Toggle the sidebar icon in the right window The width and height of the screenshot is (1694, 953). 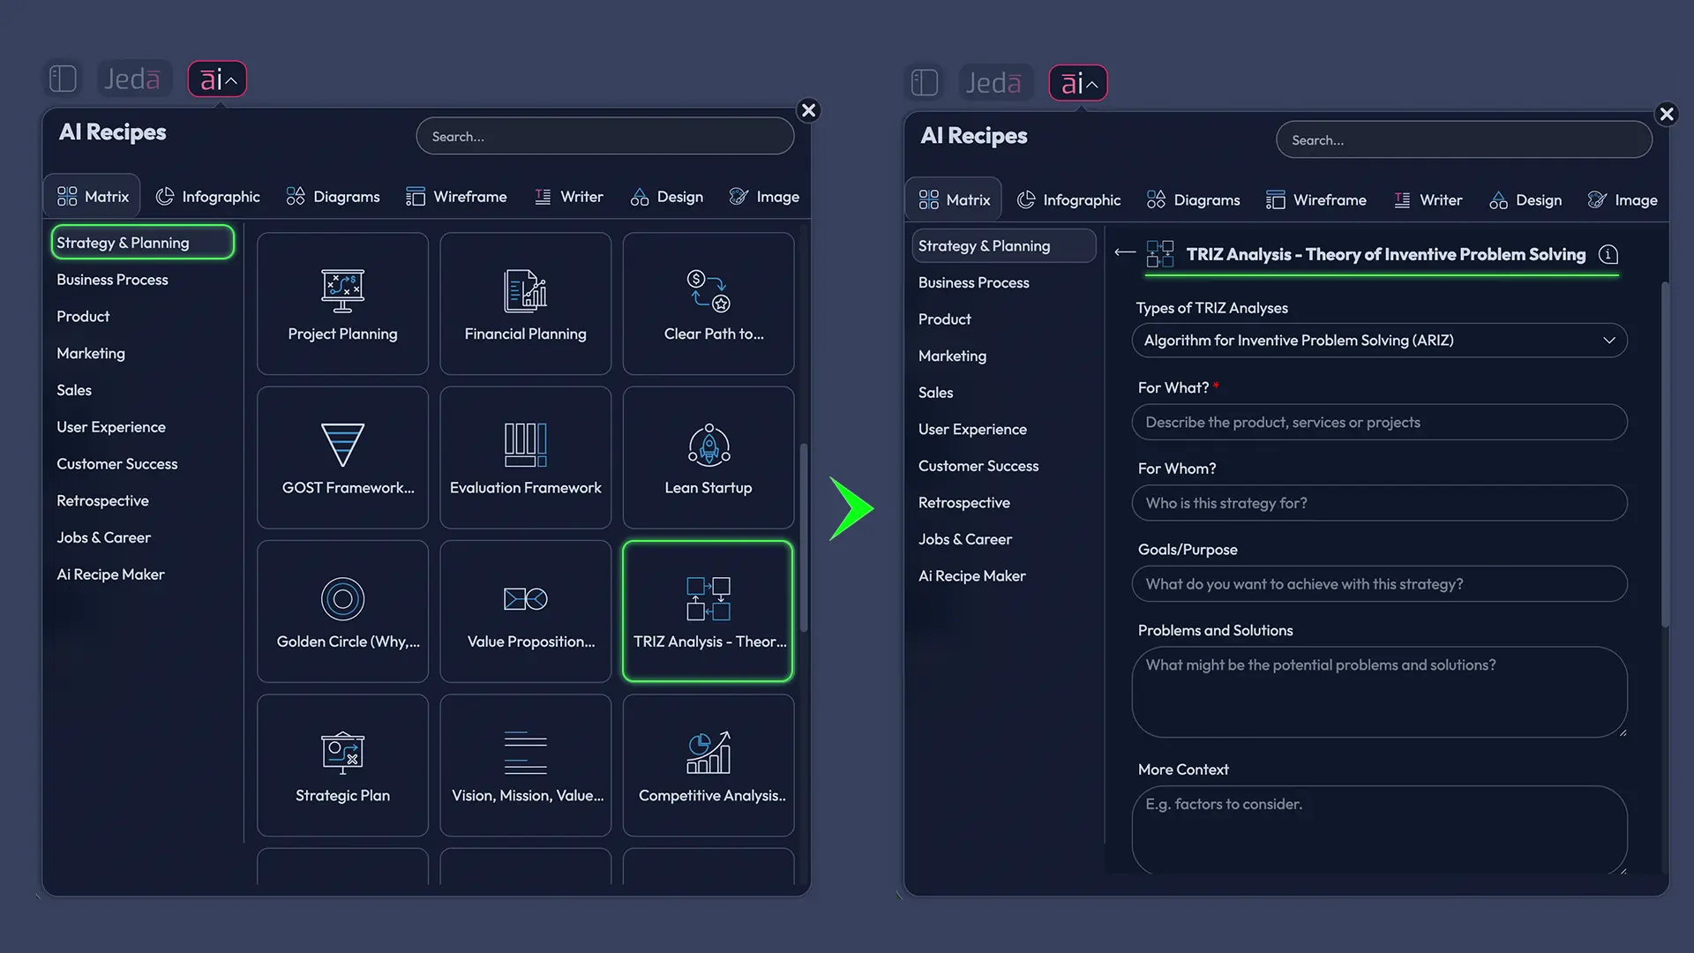[924, 83]
